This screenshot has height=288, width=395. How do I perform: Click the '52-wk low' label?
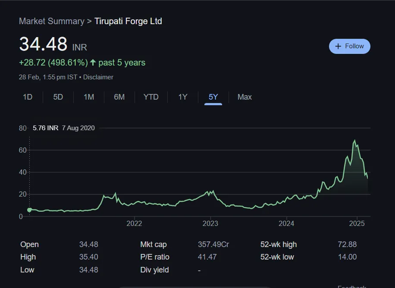click(x=277, y=257)
